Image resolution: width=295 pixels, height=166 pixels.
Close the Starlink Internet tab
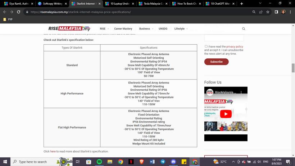pos(99,4)
